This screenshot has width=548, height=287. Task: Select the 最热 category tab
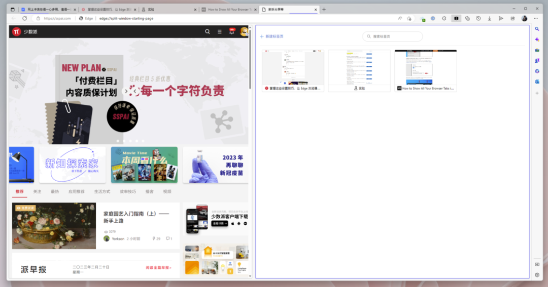click(55, 191)
